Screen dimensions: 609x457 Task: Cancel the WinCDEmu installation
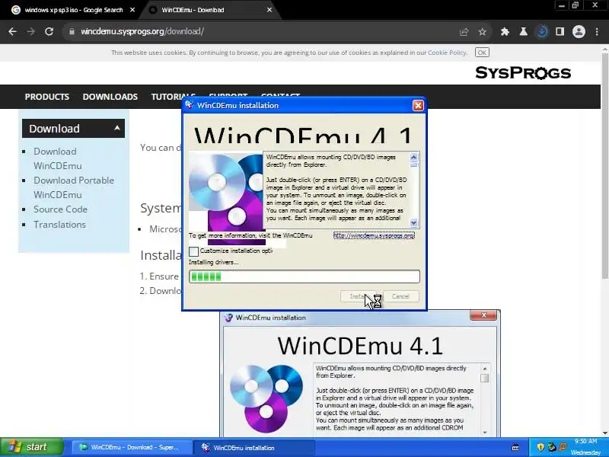(x=400, y=296)
